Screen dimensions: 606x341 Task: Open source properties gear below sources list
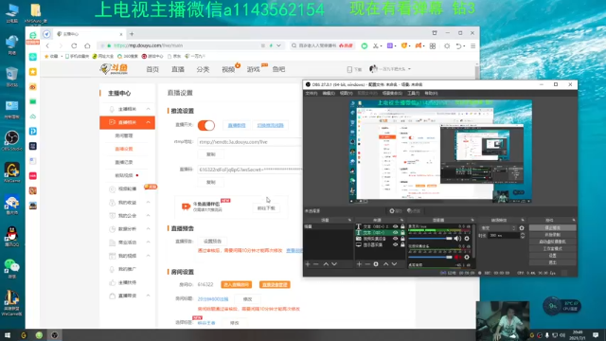point(376,264)
